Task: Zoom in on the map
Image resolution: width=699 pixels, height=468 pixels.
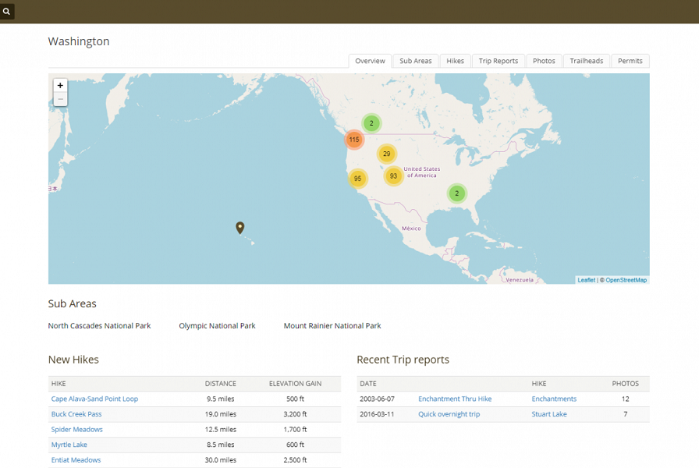Action: (60, 85)
